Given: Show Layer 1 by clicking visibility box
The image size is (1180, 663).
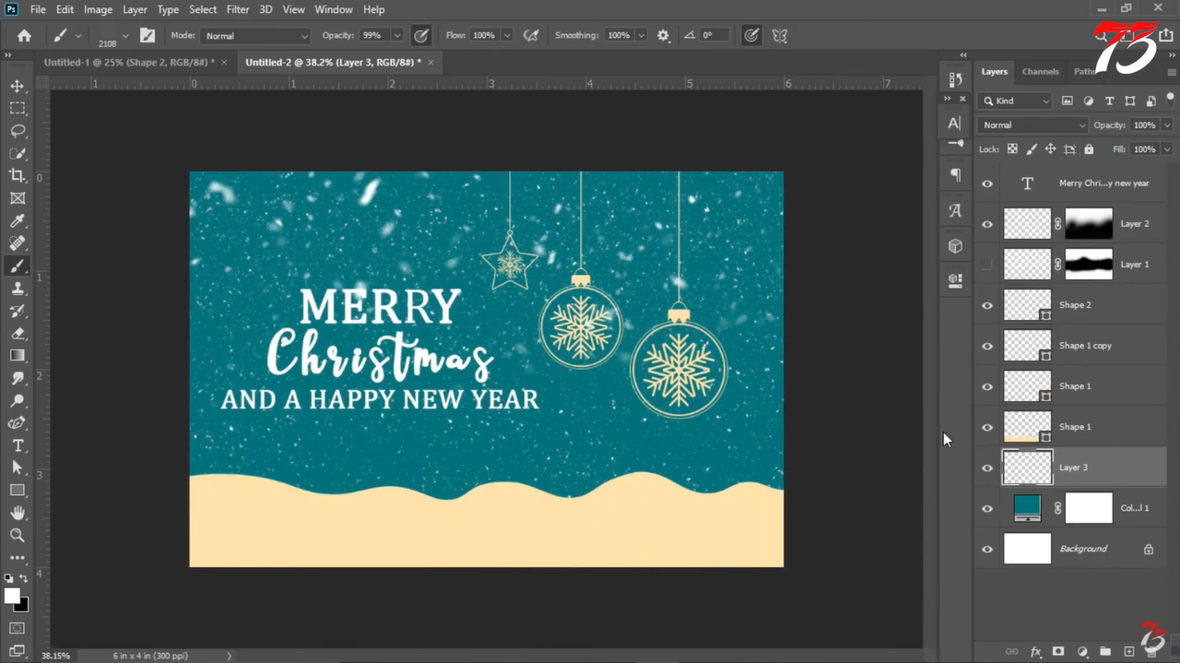Looking at the screenshot, I should pos(987,265).
